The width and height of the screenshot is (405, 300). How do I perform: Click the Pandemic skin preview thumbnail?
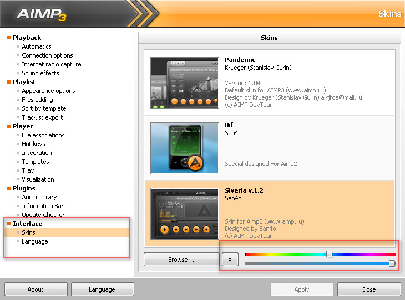185,83
